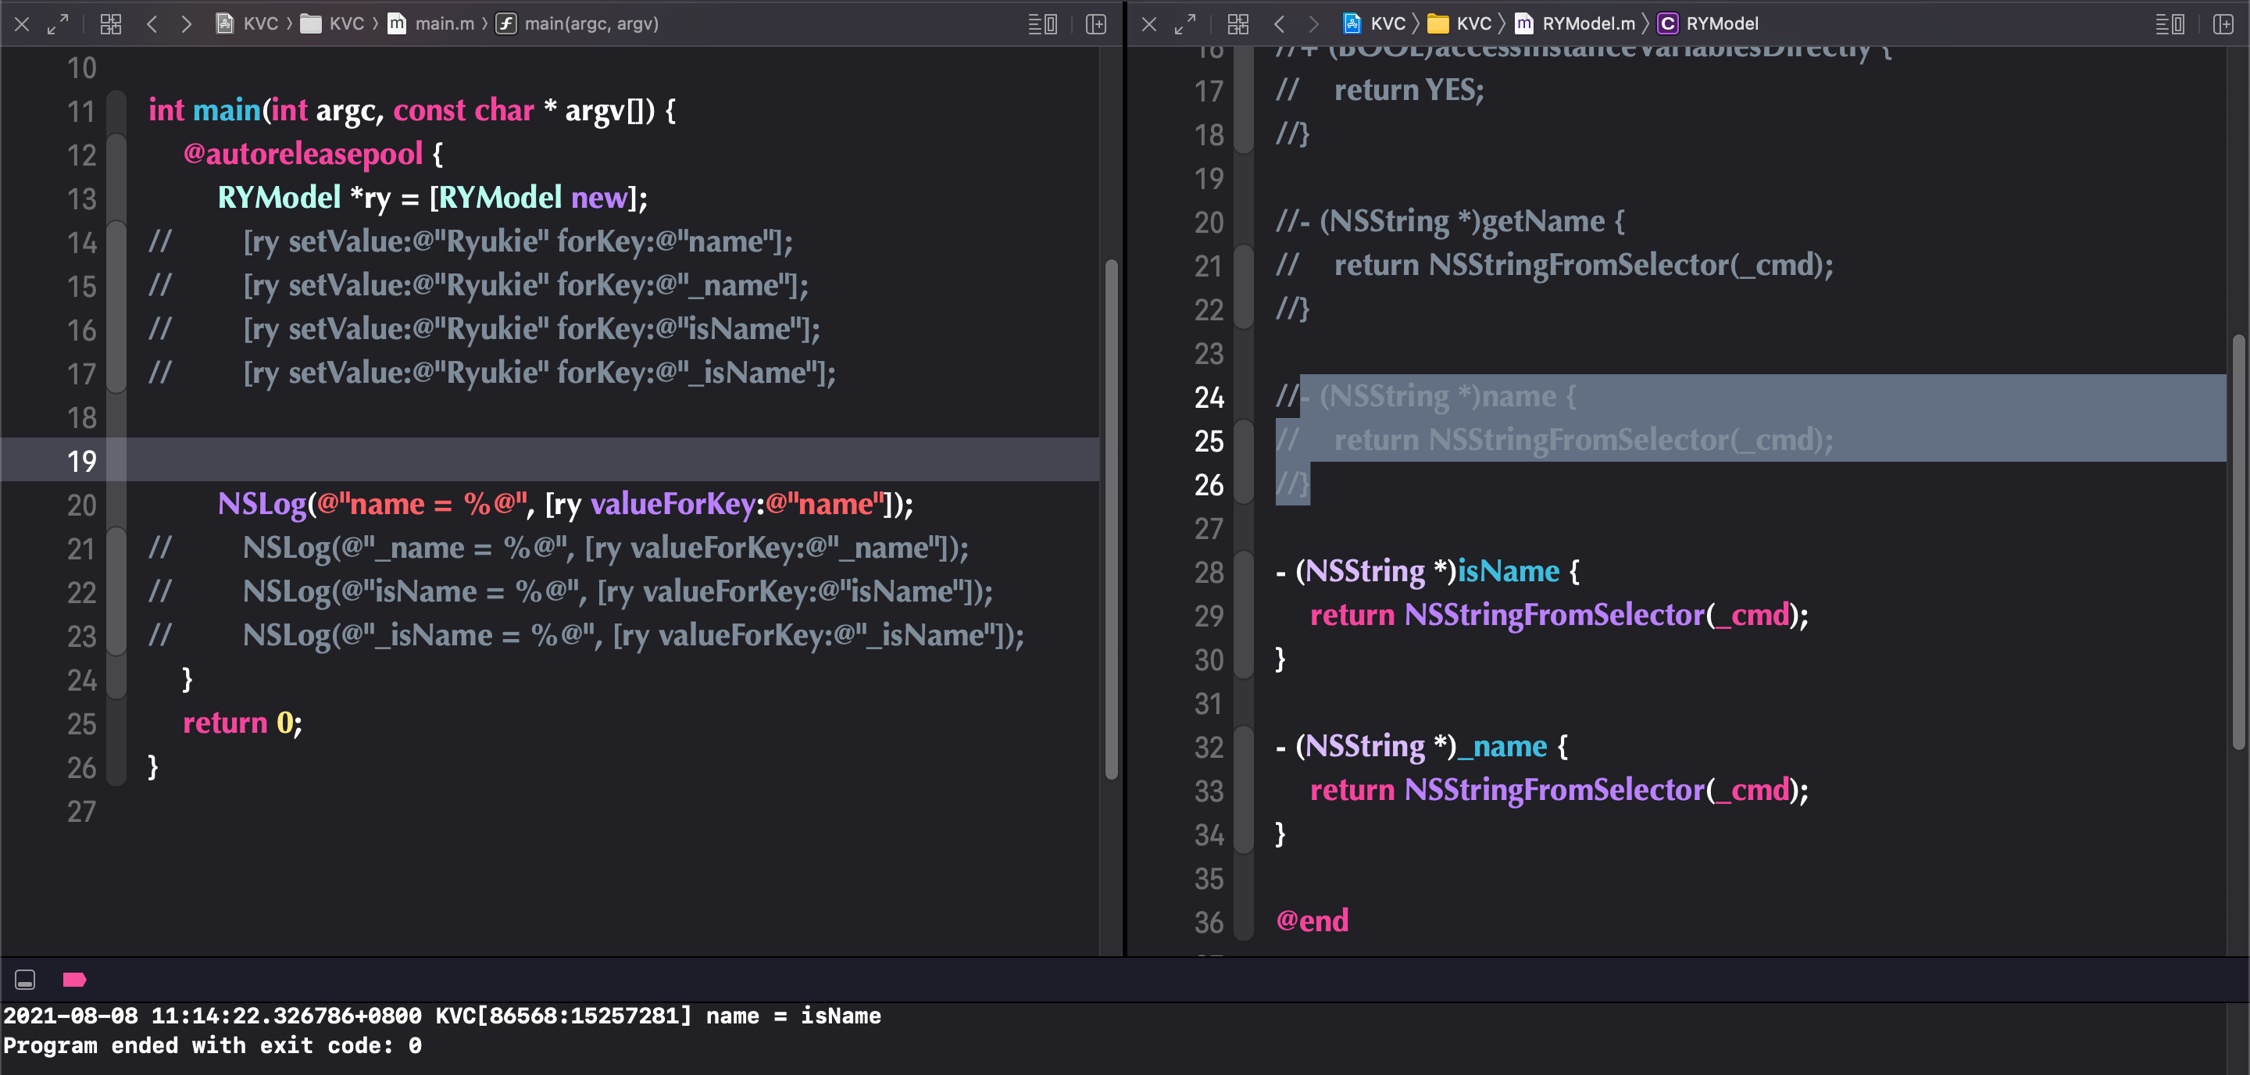Fold the code ribbon beside line 33
Viewport: 2250px width, 1075px height.
point(1244,791)
